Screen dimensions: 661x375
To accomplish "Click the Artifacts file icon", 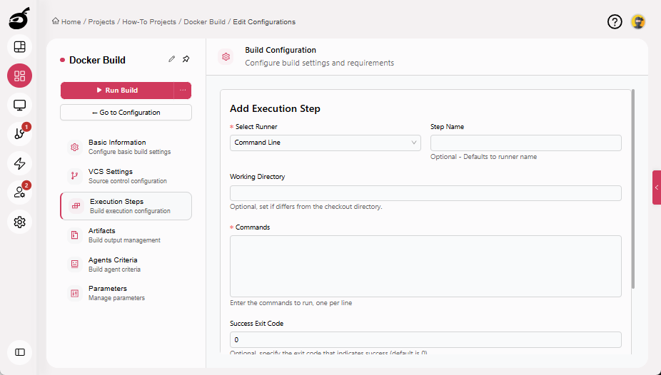I will [75, 235].
